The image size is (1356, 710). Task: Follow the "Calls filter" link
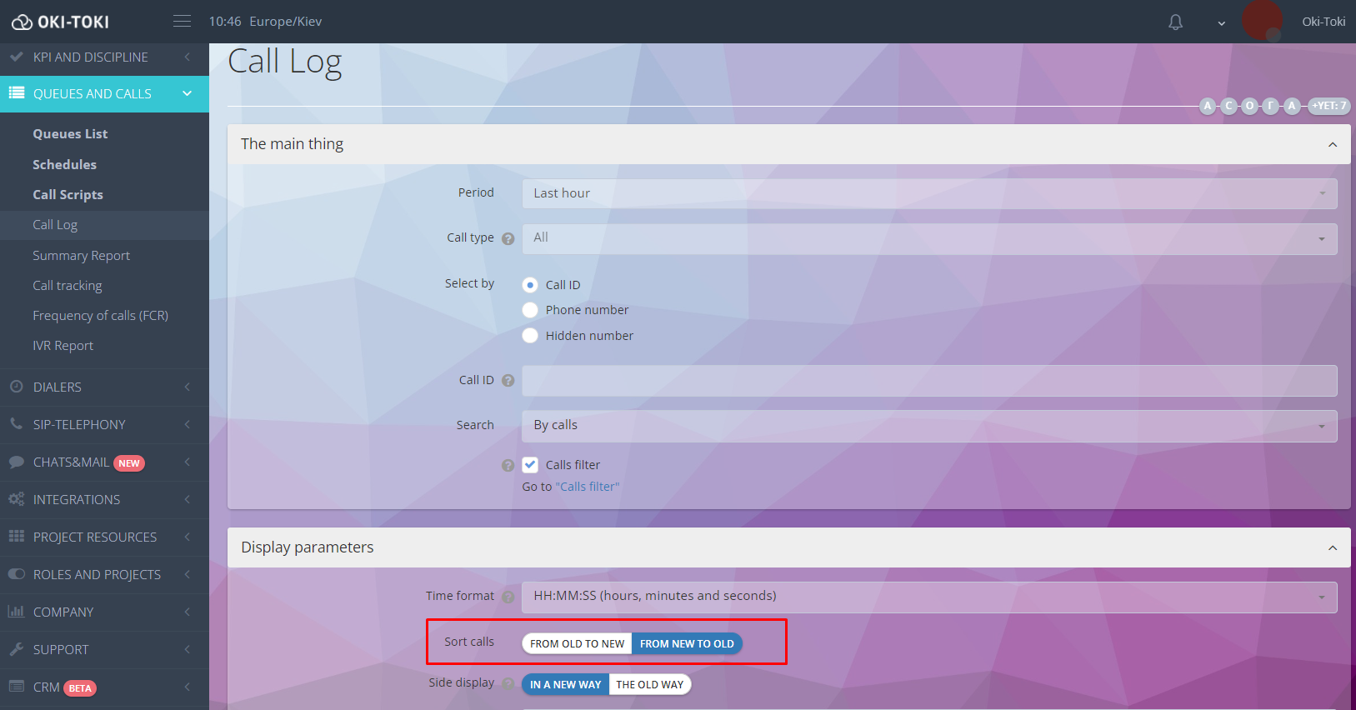tap(588, 487)
